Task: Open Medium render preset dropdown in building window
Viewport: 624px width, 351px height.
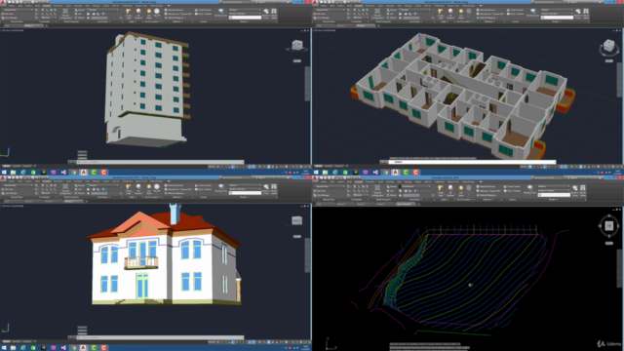Action: 245,10
